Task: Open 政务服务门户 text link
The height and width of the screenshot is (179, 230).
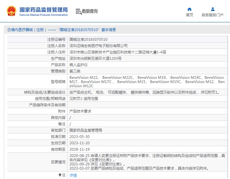Action: pyautogui.click(x=212, y=15)
